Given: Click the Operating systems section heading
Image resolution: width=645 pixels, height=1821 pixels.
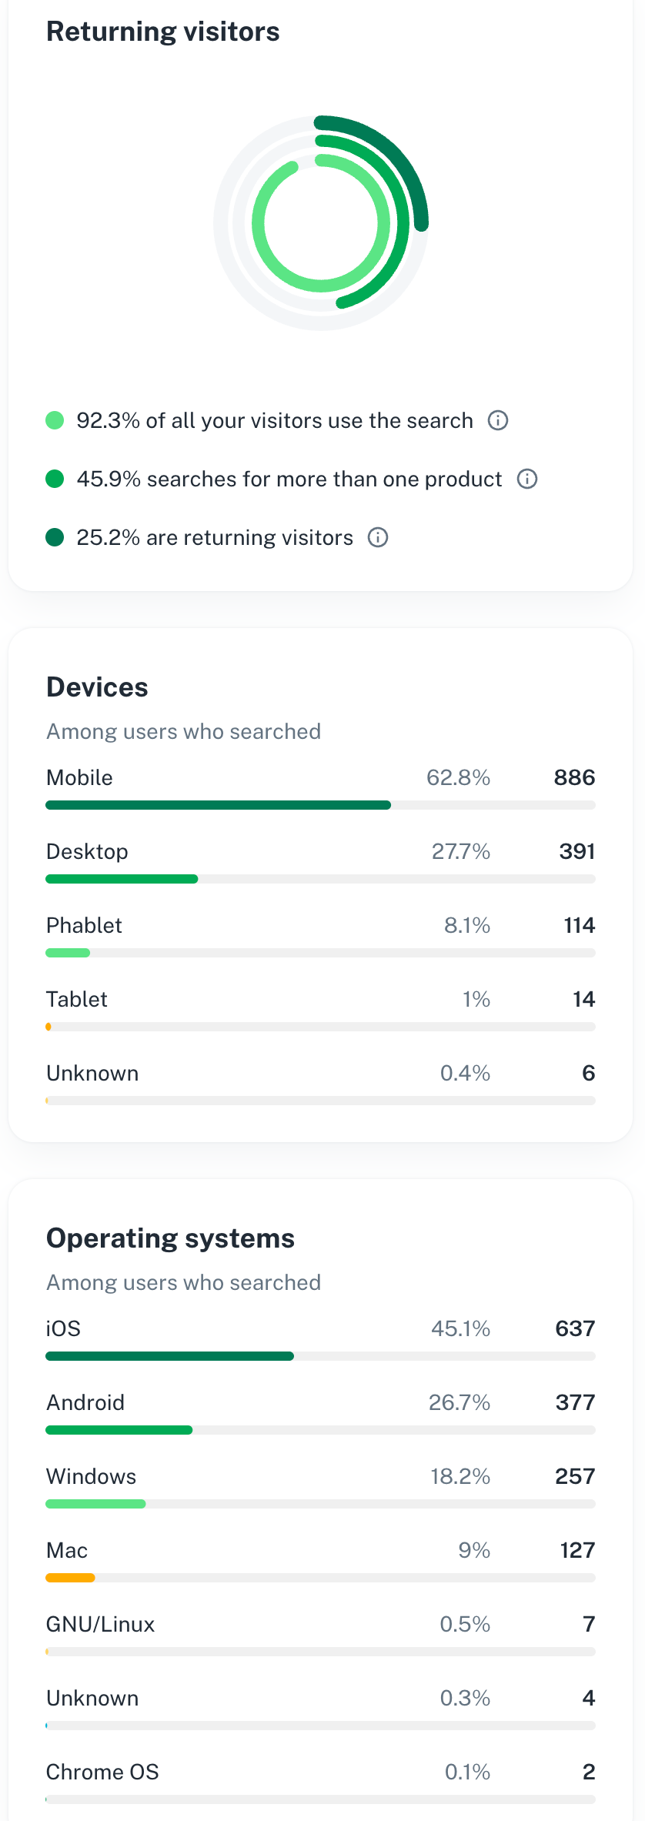Looking at the screenshot, I should tap(171, 1238).
